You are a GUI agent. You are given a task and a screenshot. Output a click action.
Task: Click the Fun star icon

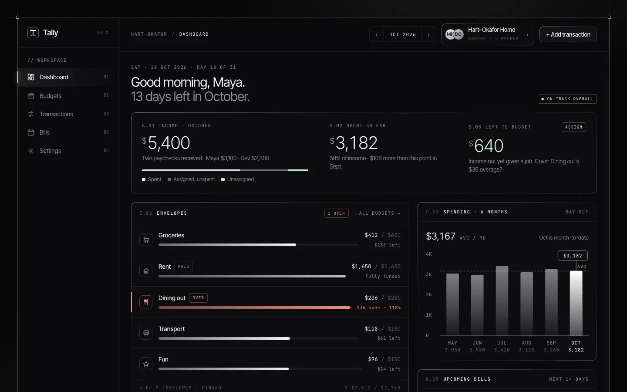tap(146, 364)
